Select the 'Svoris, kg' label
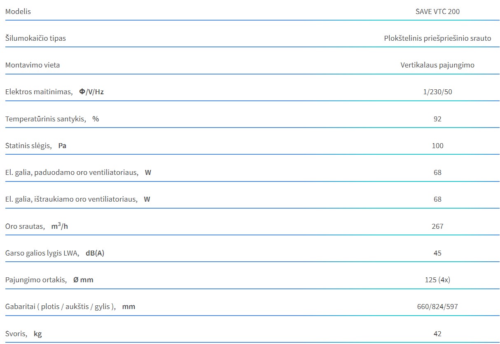This screenshot has height=344, width=500. pyautogui.click(x=23, y=334)
